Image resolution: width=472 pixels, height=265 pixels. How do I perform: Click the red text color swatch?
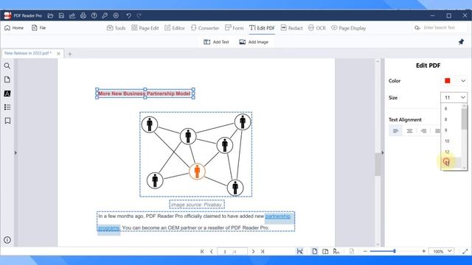(448, 81)
